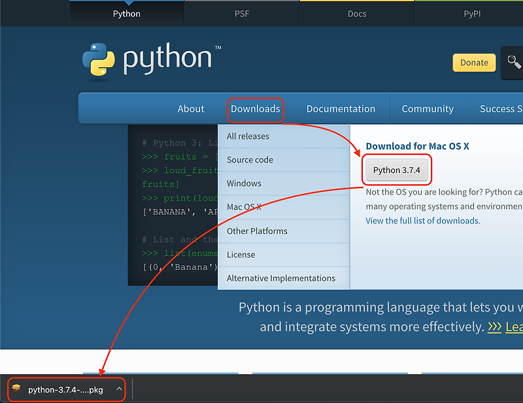Viewport: 523px width, 403px height.
Task: Download Python 3.7.4 for Mac
Action: pyautogui.click(x=396, y=169)
